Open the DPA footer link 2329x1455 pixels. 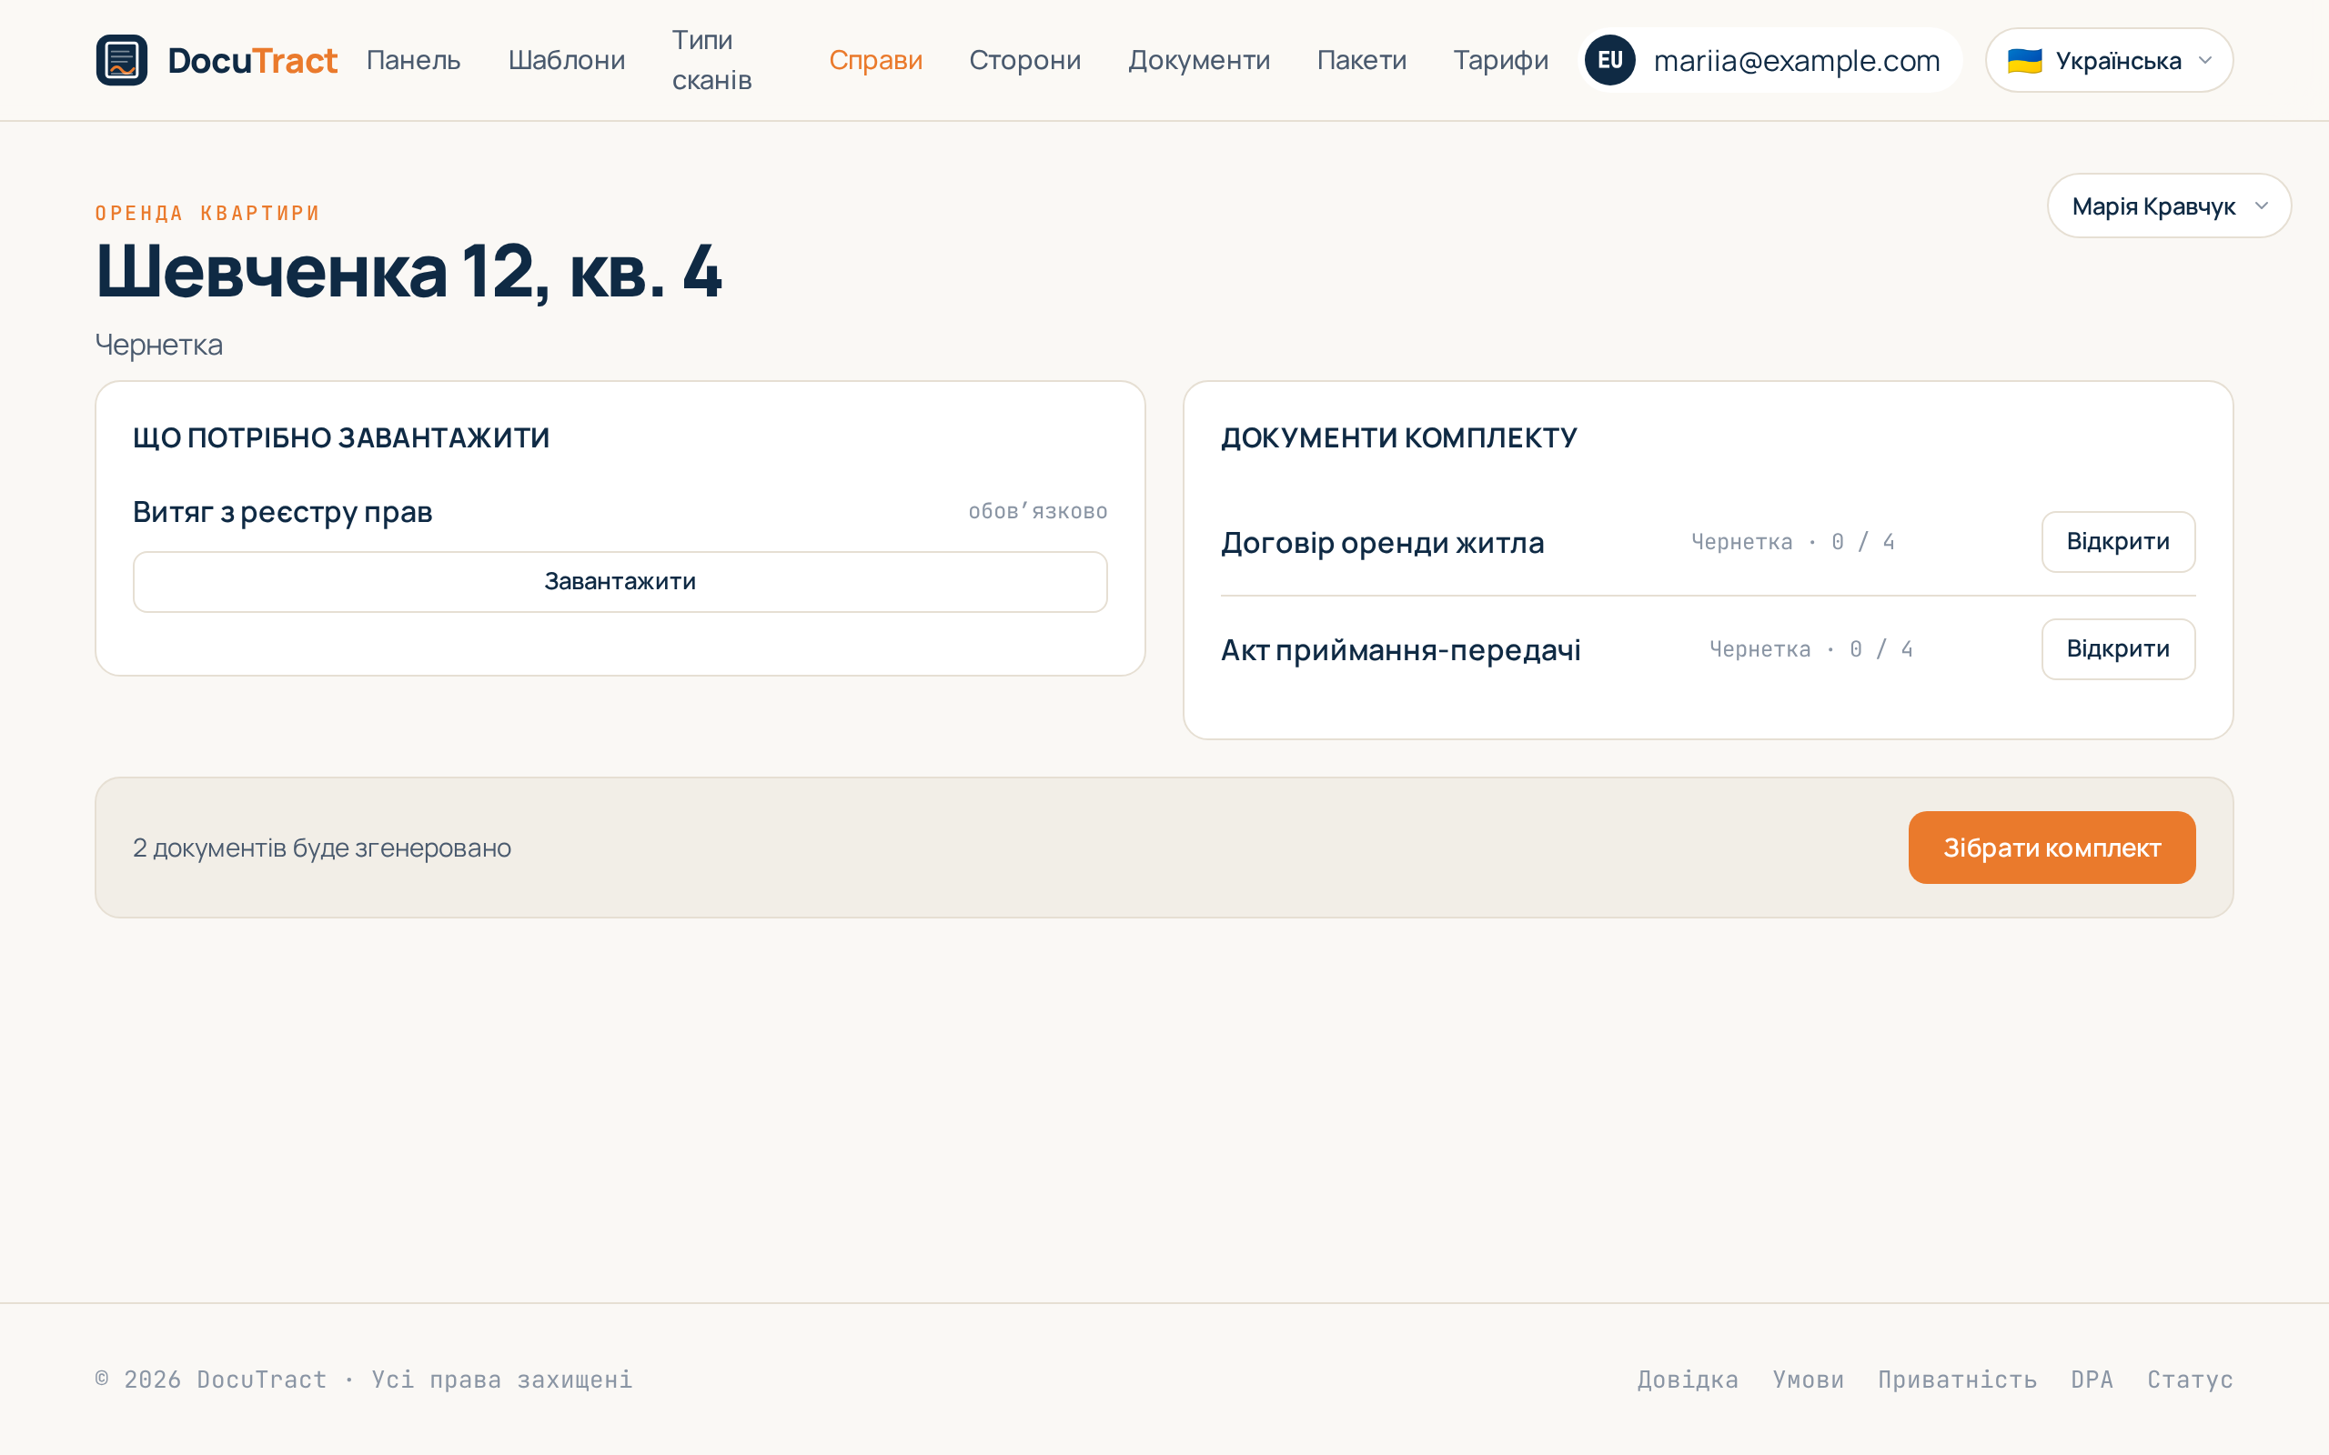[x=2092, y=1379]
